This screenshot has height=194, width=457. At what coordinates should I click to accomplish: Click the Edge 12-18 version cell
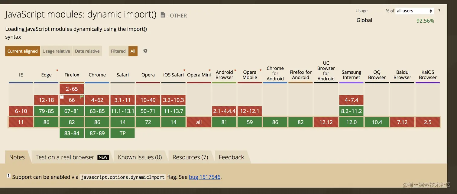46,100
